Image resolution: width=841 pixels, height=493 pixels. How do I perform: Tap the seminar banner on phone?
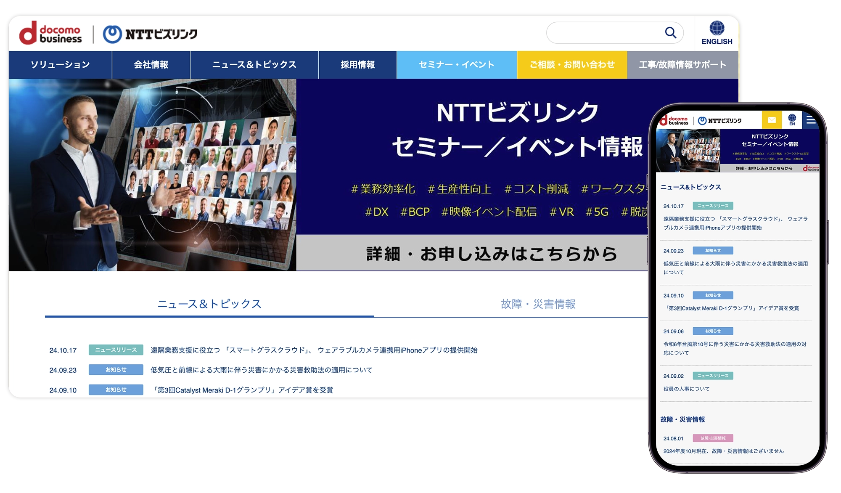(738, 150)
